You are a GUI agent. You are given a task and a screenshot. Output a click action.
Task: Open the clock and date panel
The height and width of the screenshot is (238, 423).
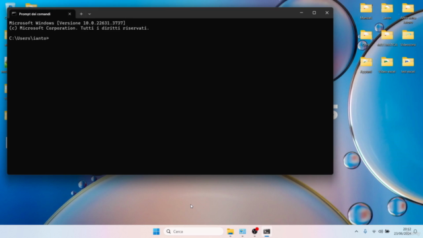[x=403, y=231]
